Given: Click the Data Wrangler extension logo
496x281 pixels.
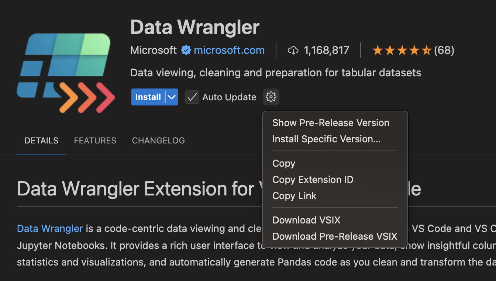Looking at the screenshot, I should click(x=65, y=73).
